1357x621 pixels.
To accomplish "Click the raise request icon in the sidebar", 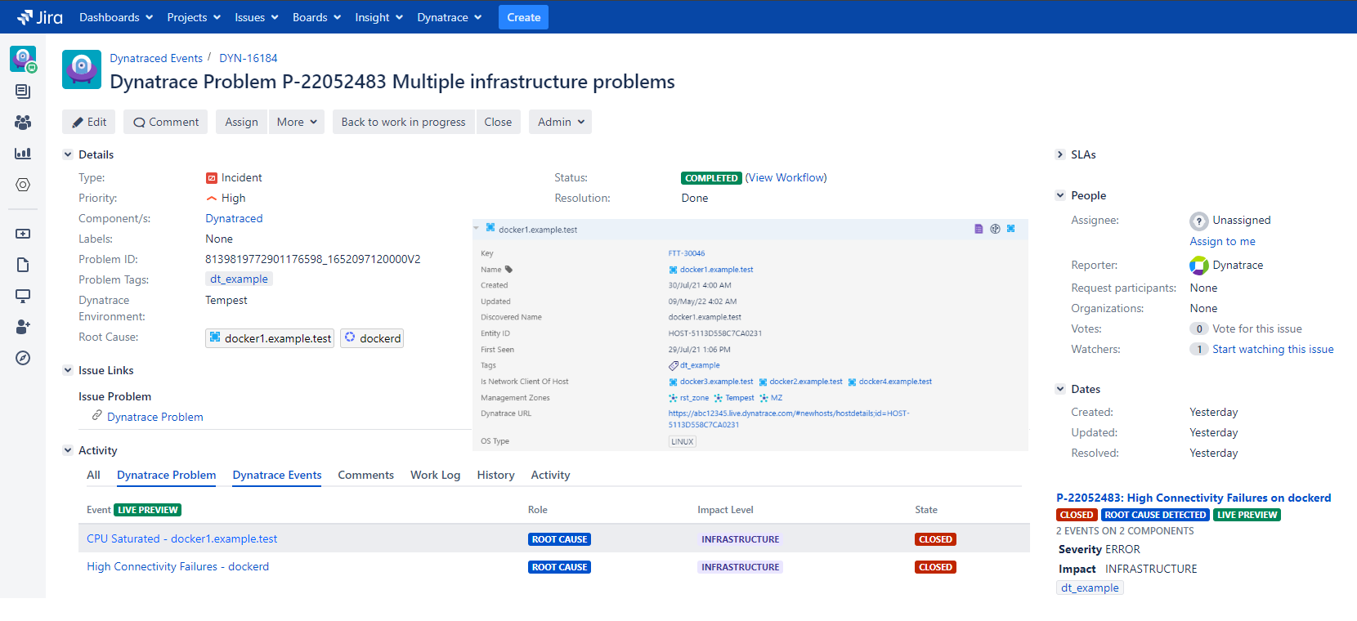I will pyautogui.click(x=23, y=234).
